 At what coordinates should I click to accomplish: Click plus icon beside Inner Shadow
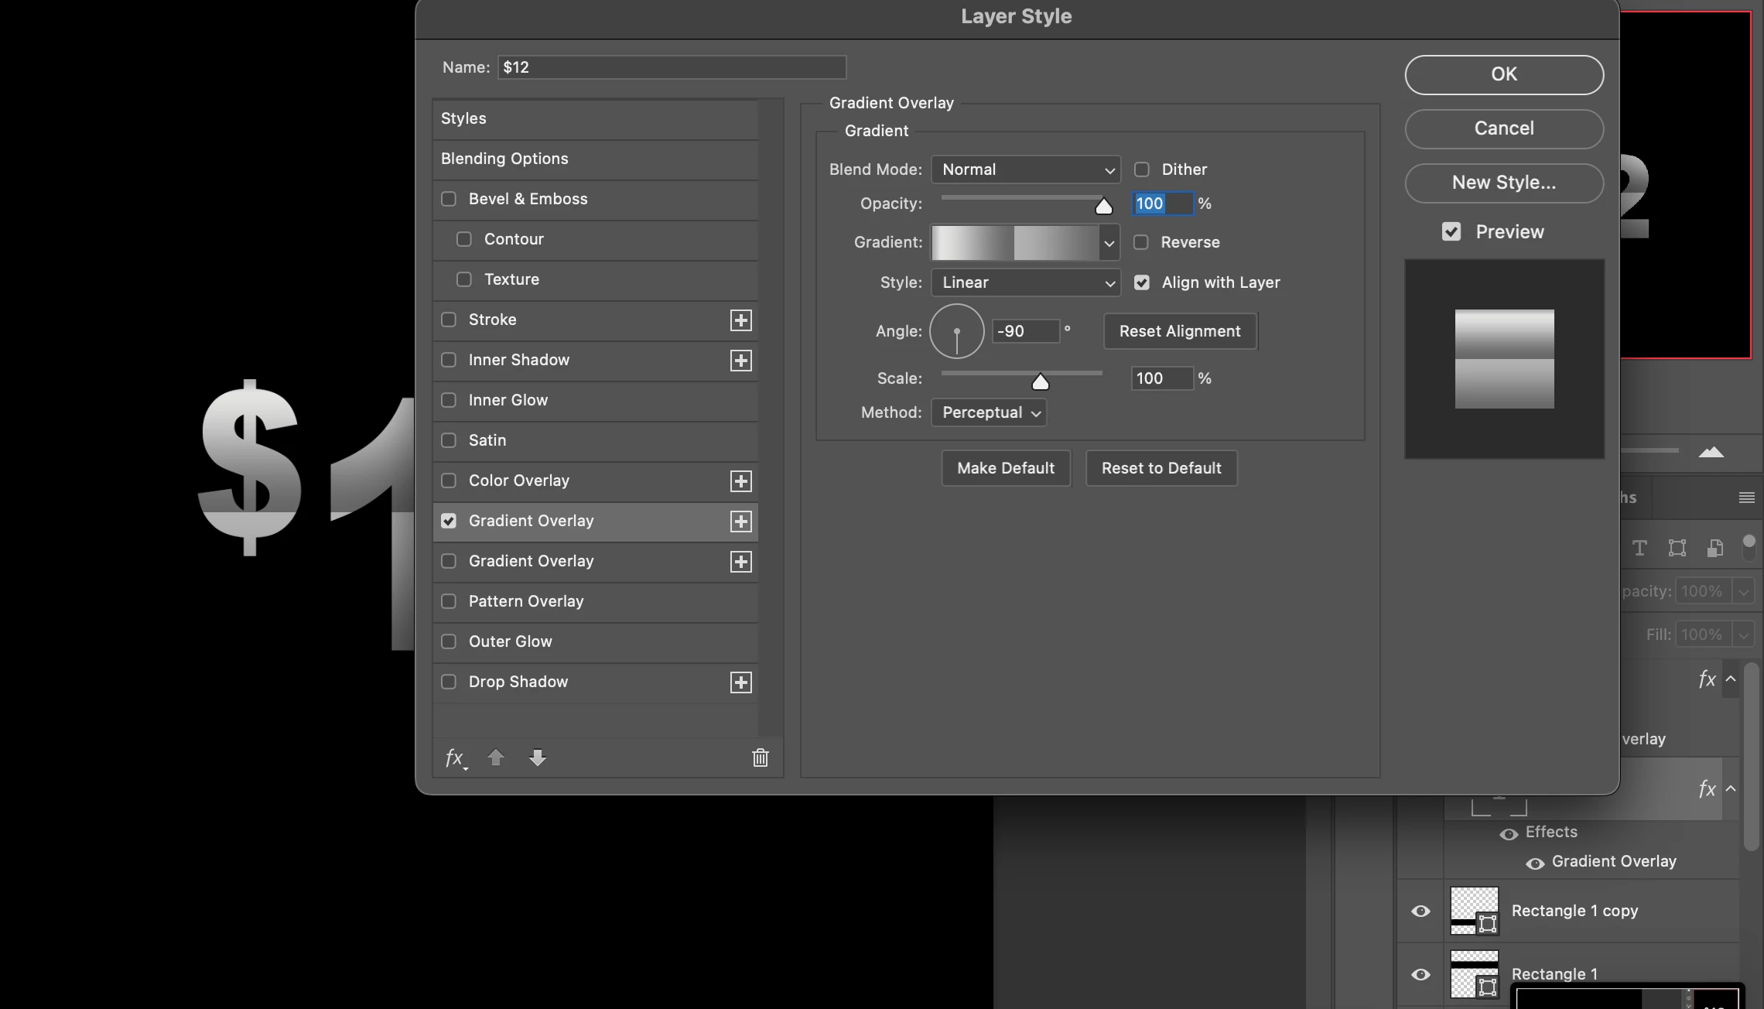pos(740,361)
